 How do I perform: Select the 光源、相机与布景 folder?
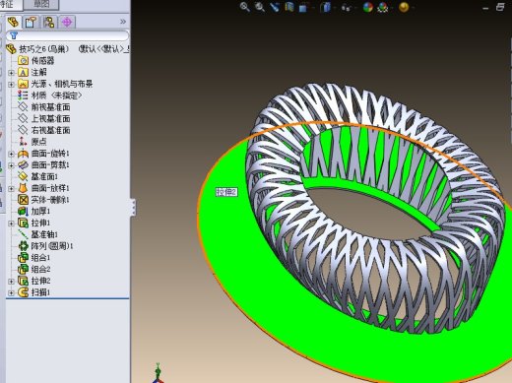[62, 84]
